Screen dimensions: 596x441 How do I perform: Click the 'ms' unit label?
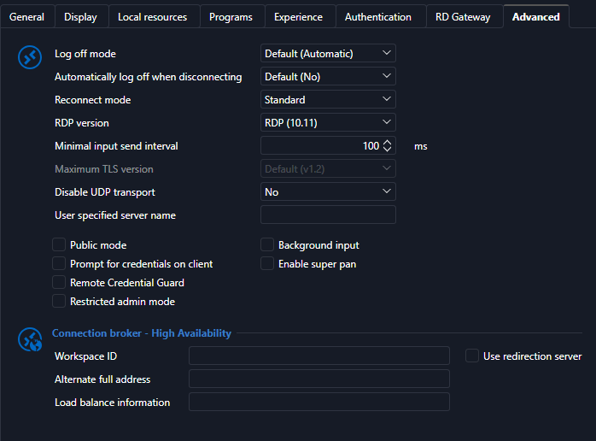[x=421, y=146]
